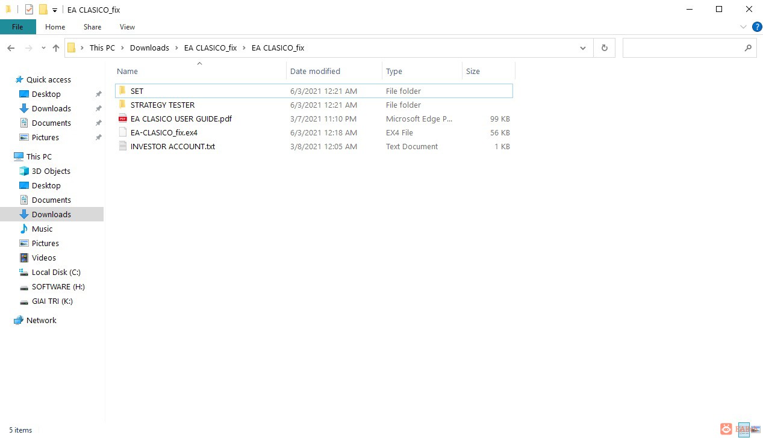Open Videos folder in sidebar
This screenshot has height=438, width=763.
click(x=44, y=258)
